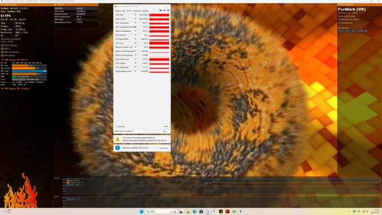Viewport: 382px width, 215px height.
Task: Click the Update Now button
Action: click(164, 148)
